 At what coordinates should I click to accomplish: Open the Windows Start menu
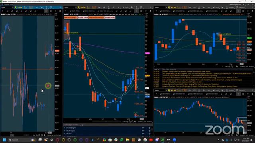coord(4,140)
